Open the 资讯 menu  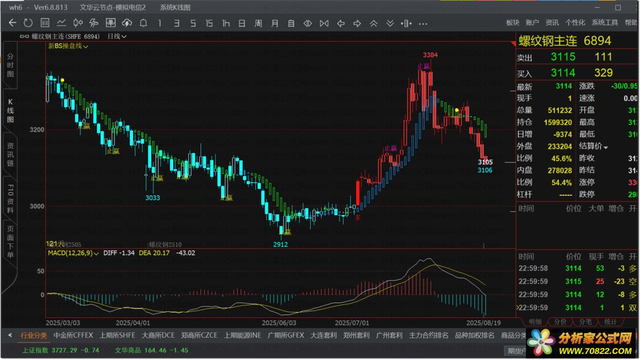click(x=552, y=23)
